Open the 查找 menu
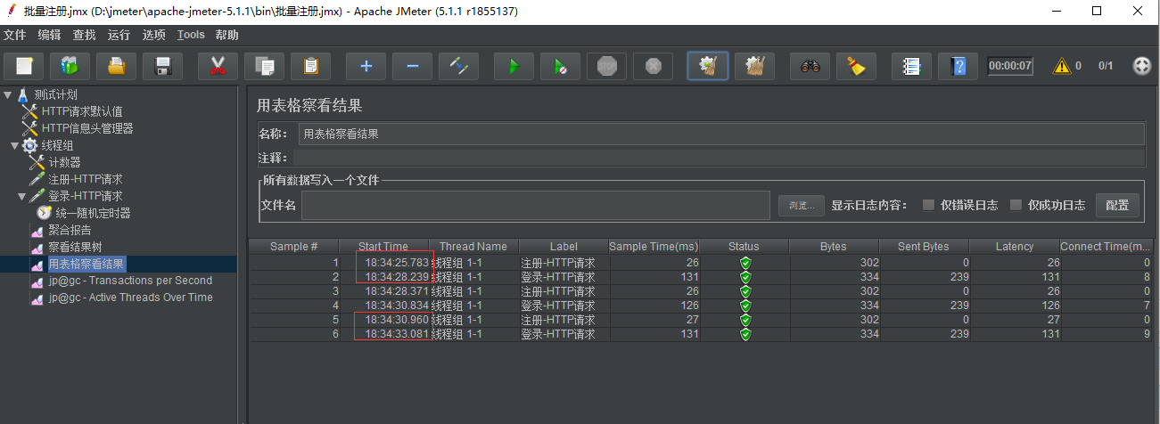This screenshot has height=424, width=1160. [x=85, y=35]
